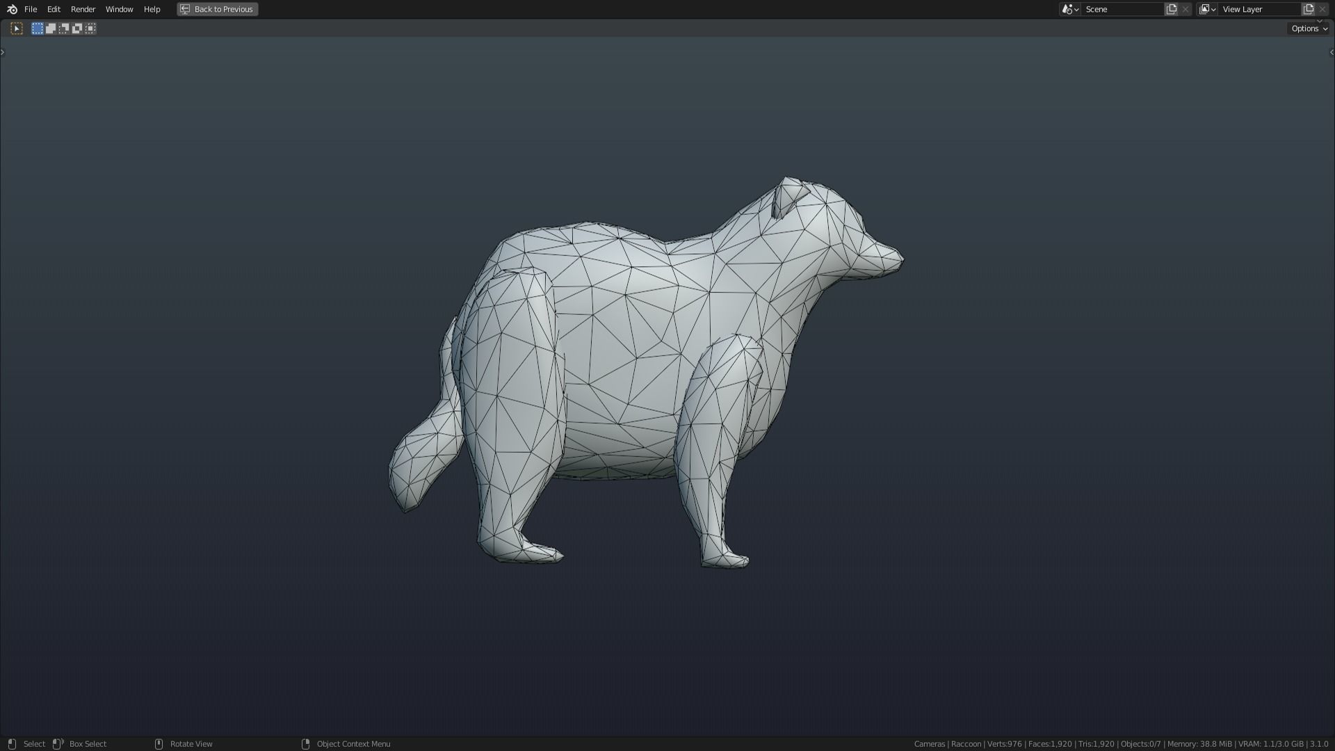Expand the left toolbar region arrow
Image resolution: width=1335 pixels, height=751 pixels.
(3, 52)
